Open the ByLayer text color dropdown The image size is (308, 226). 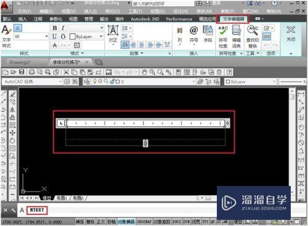pos(101,36)
